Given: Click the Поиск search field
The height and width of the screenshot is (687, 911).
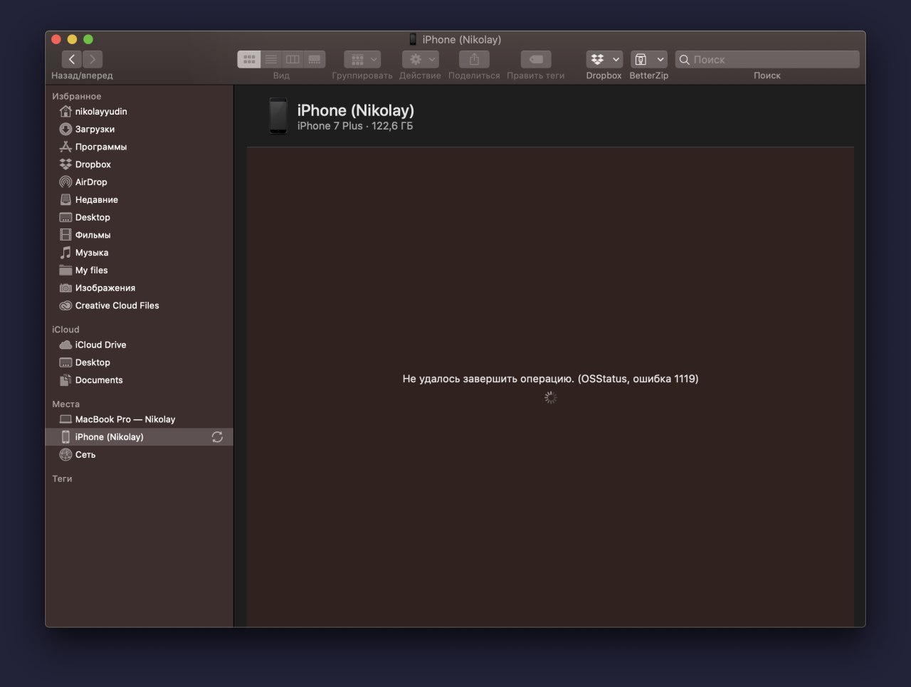Looking at the screenshot, I should (x=767, y=59).
